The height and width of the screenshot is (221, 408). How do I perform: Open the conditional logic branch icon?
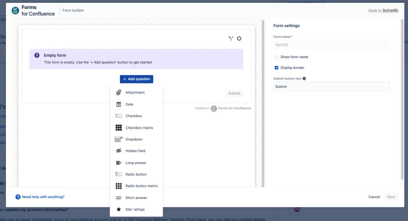(231, 38)
